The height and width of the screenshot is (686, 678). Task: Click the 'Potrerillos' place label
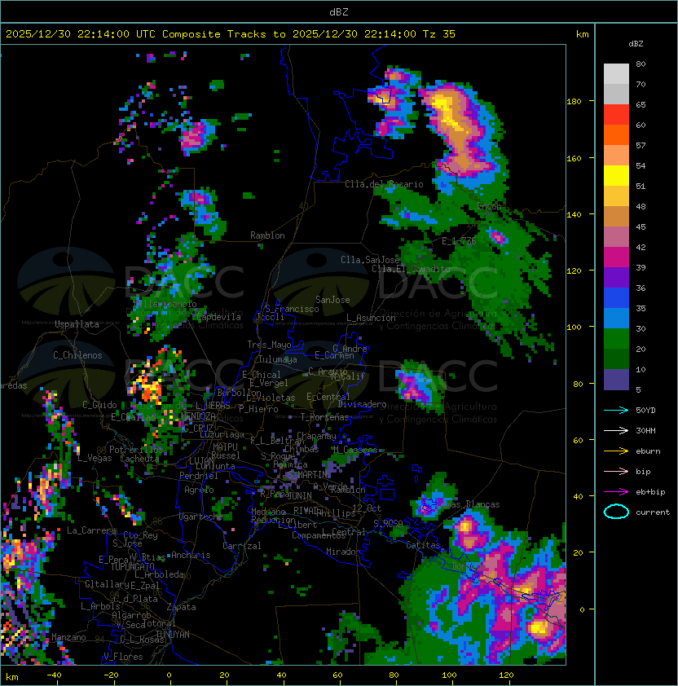136,449
